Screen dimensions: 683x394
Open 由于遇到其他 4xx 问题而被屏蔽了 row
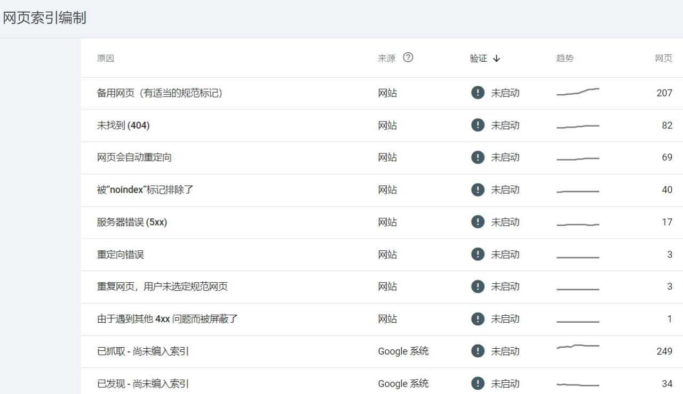167,319
